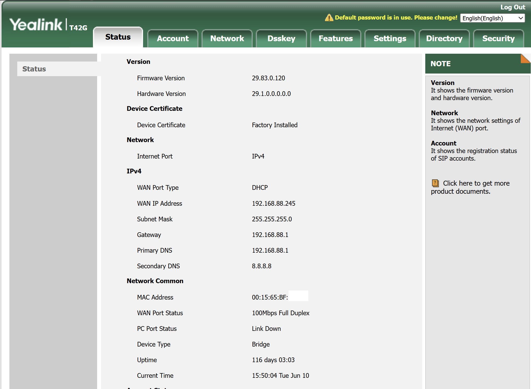
Task: Click the default password warning message
Action: point(396,18)
